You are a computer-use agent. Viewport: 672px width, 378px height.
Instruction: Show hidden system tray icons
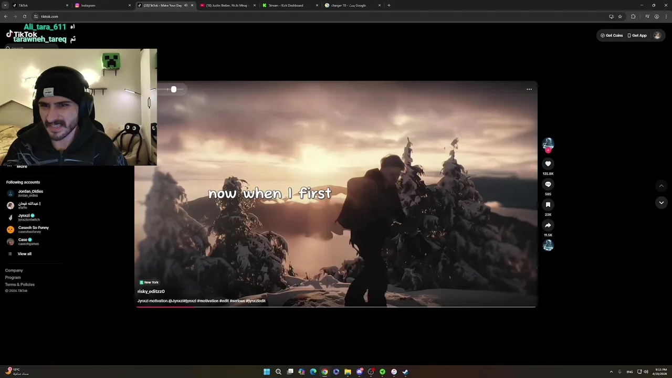tap(611, 372)
